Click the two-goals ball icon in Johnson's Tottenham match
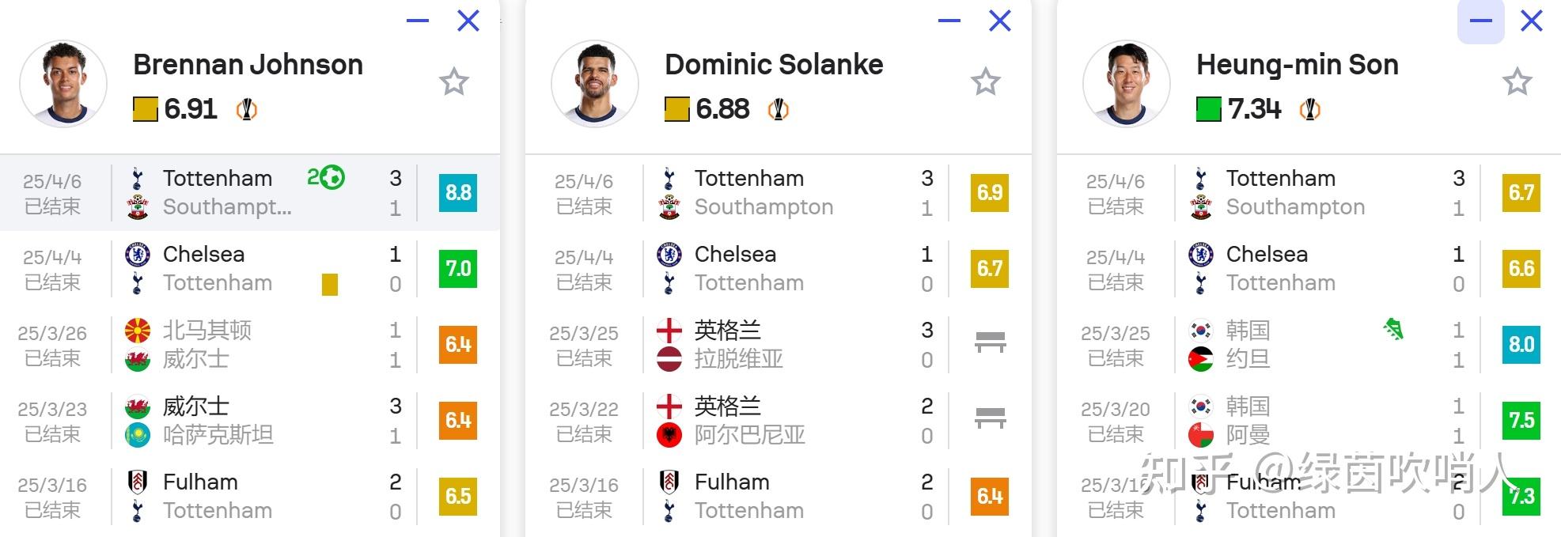This screenshot has height=537, width=1561. (x=326, y=177)
